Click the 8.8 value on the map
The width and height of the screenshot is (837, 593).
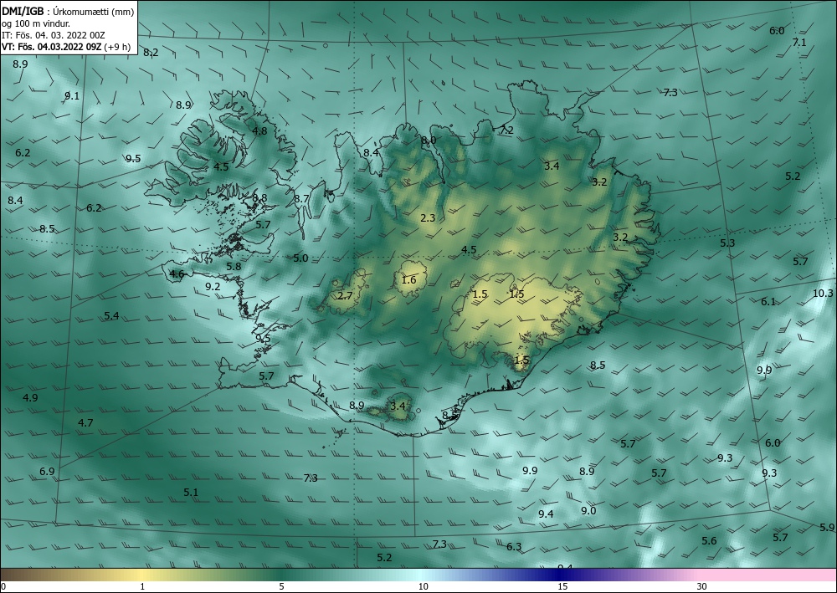259,198
